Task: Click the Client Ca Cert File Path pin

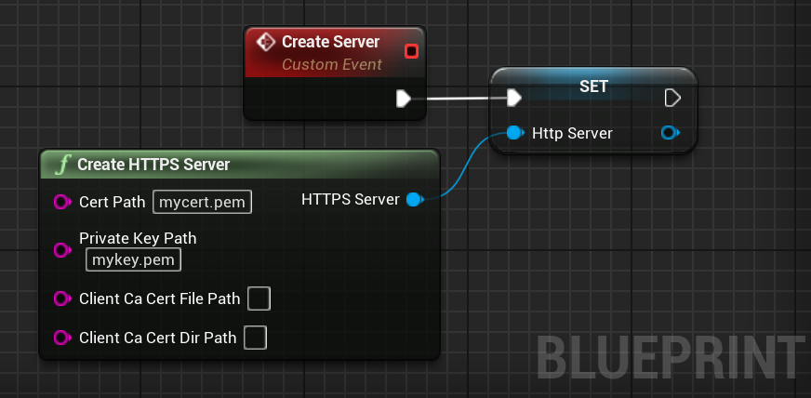Action: 62,298
